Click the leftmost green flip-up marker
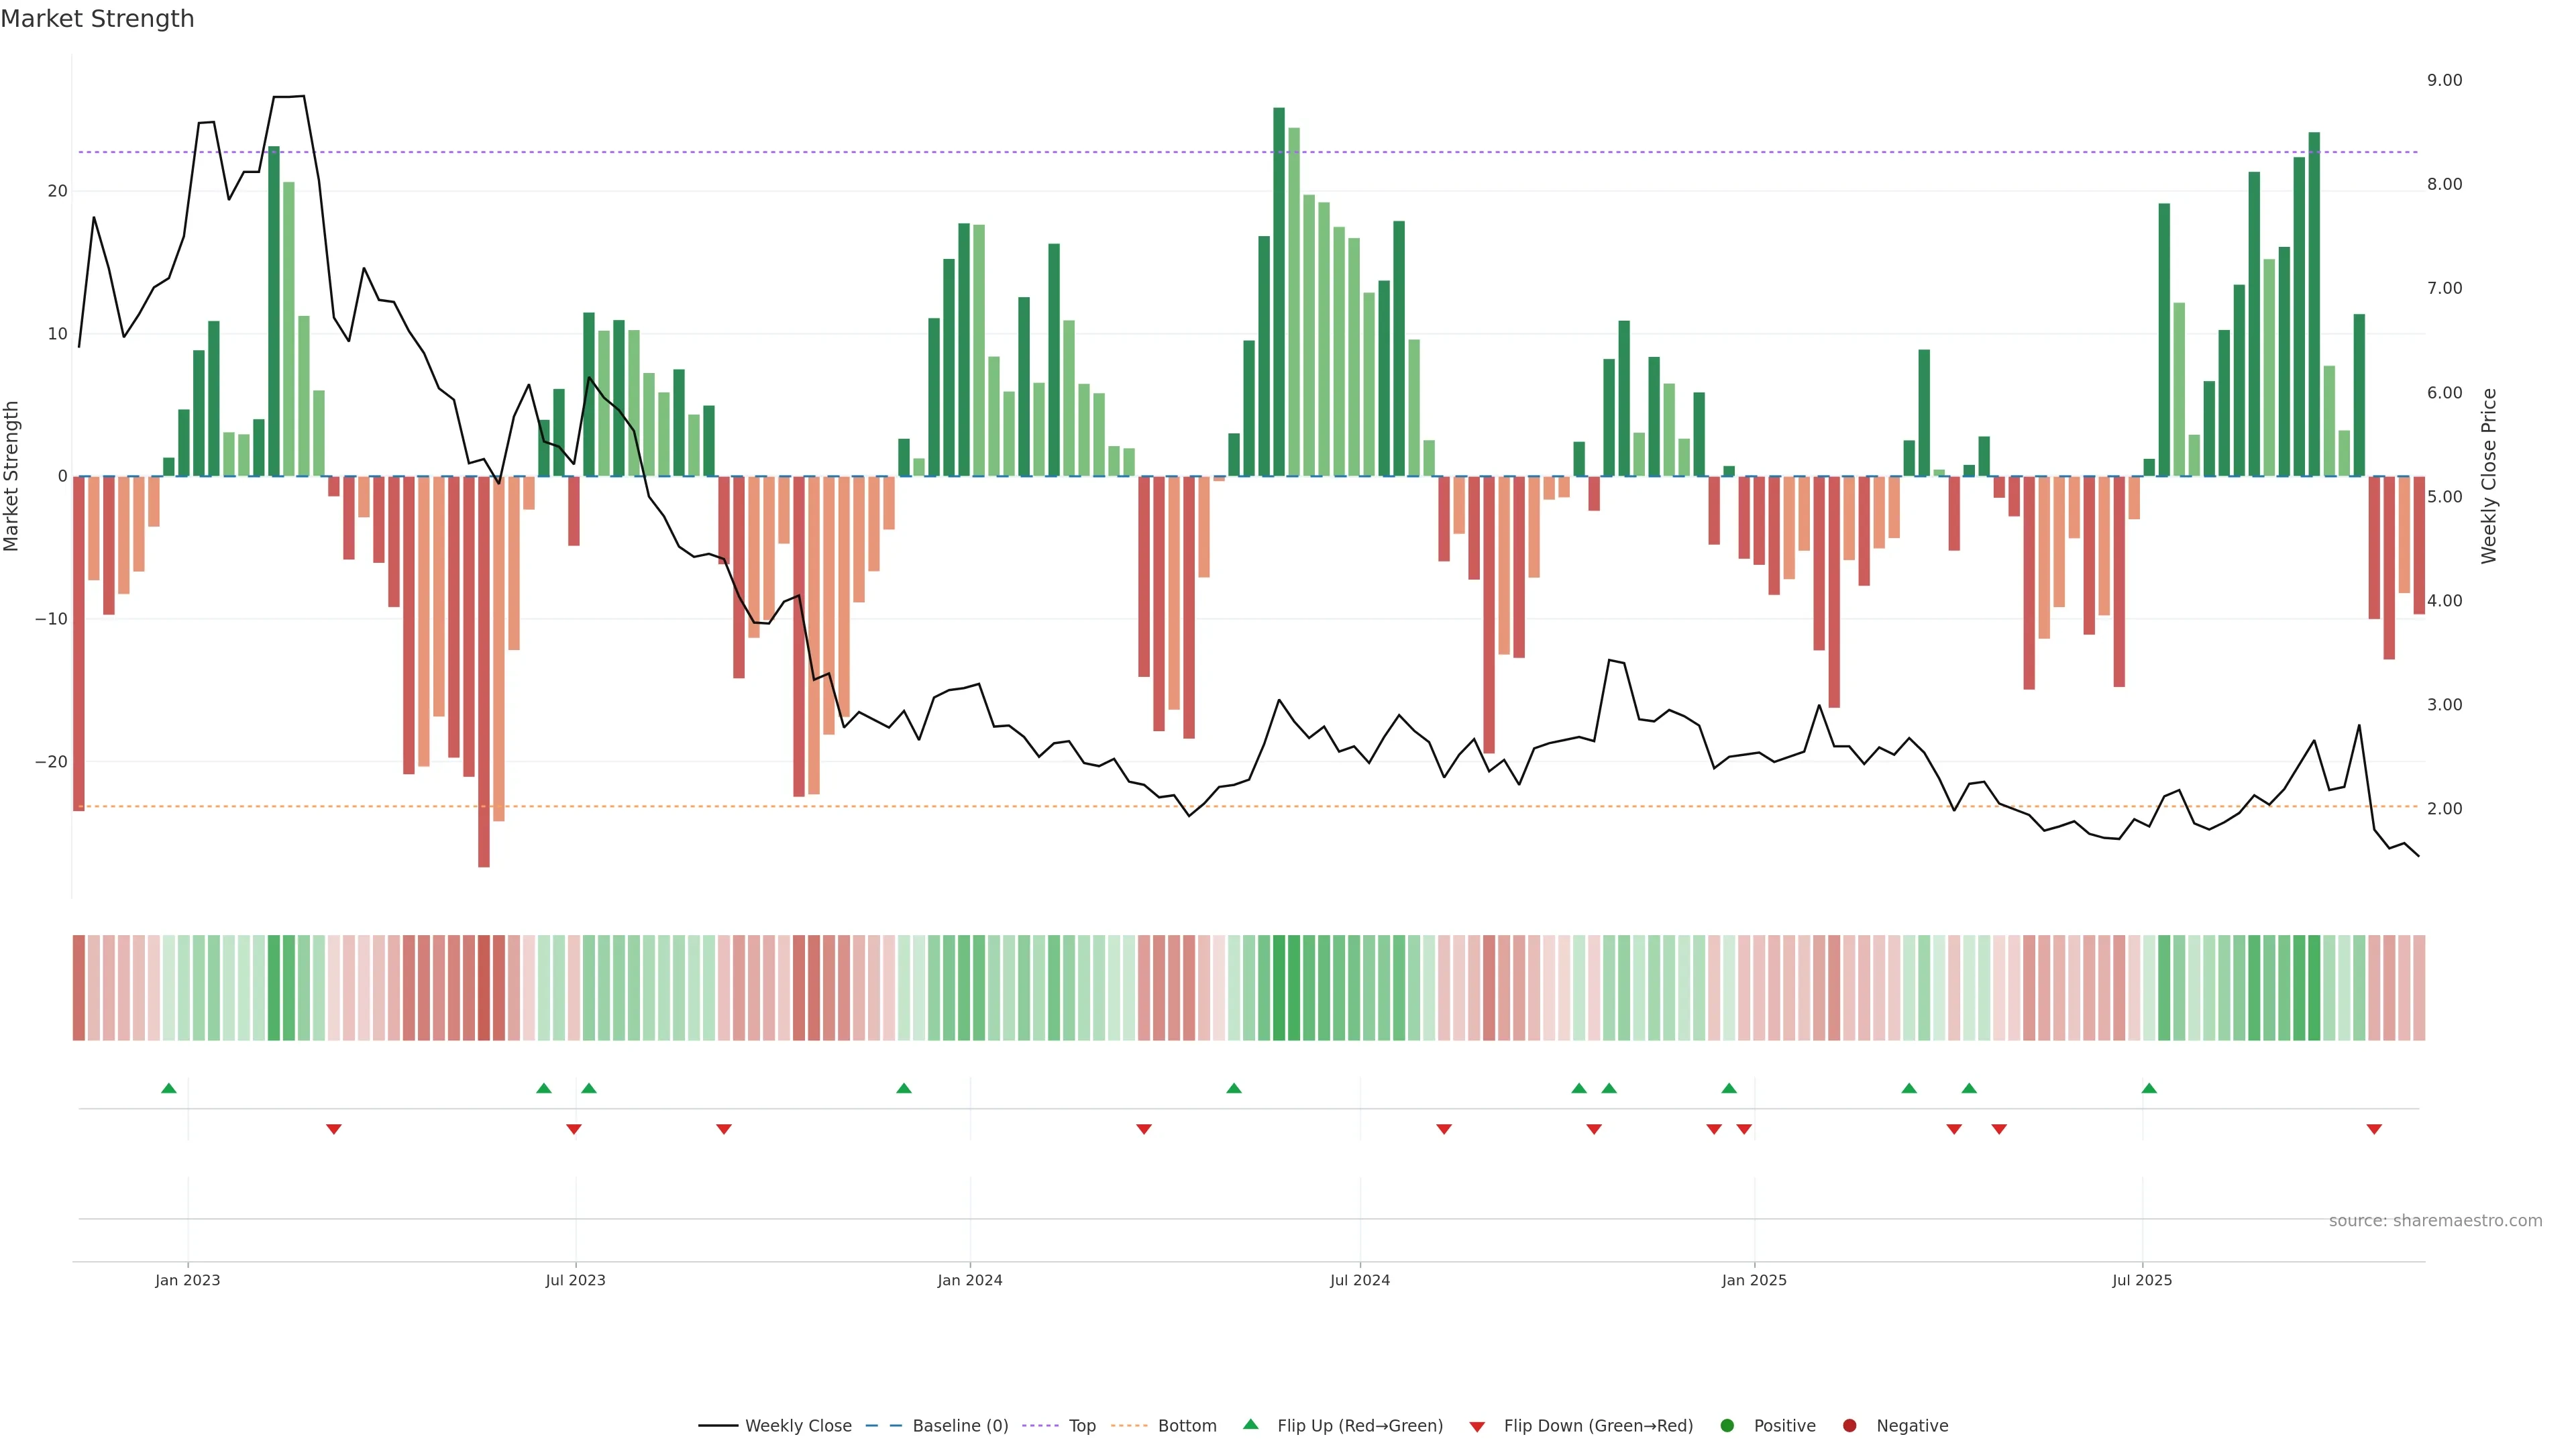 point(169,1088)
